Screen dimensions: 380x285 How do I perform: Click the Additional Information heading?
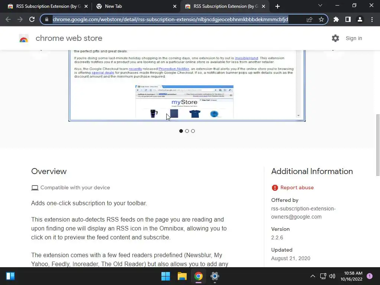coord(312,171)
